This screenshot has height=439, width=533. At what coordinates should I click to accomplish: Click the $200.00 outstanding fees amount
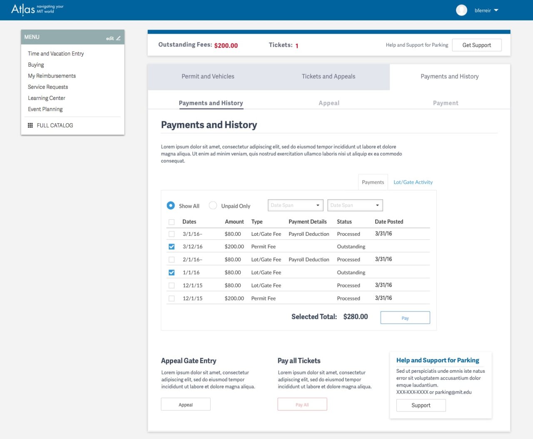click(x=226, y=45)
